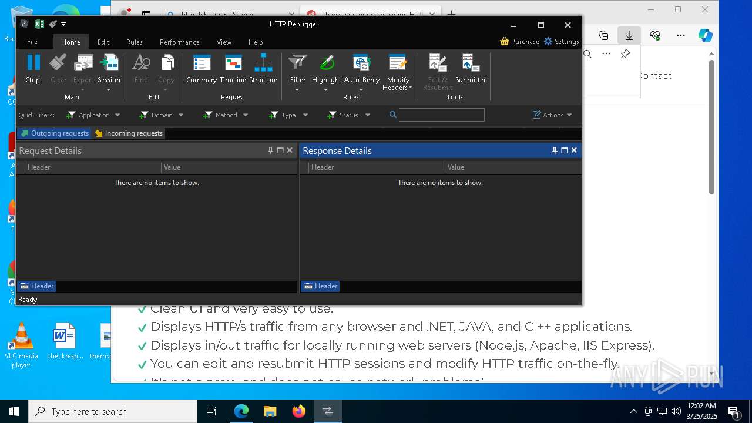Expand the Type quick filter dropdown
752x423 pixels.
[x=305, y=115]
